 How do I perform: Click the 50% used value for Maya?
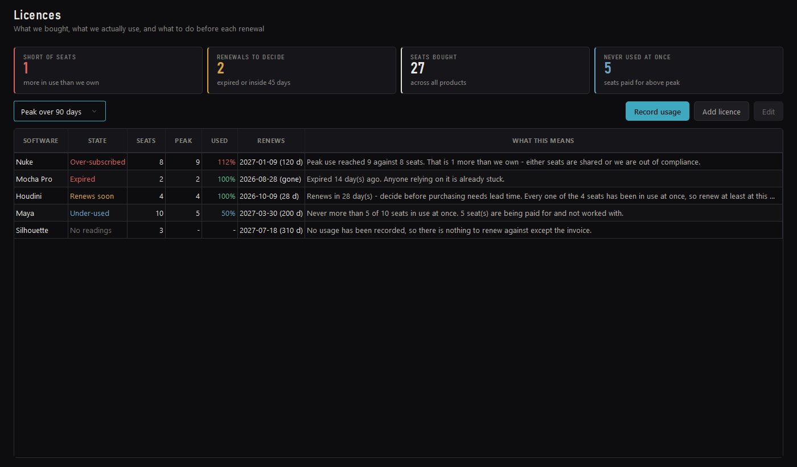click(220, 213)
